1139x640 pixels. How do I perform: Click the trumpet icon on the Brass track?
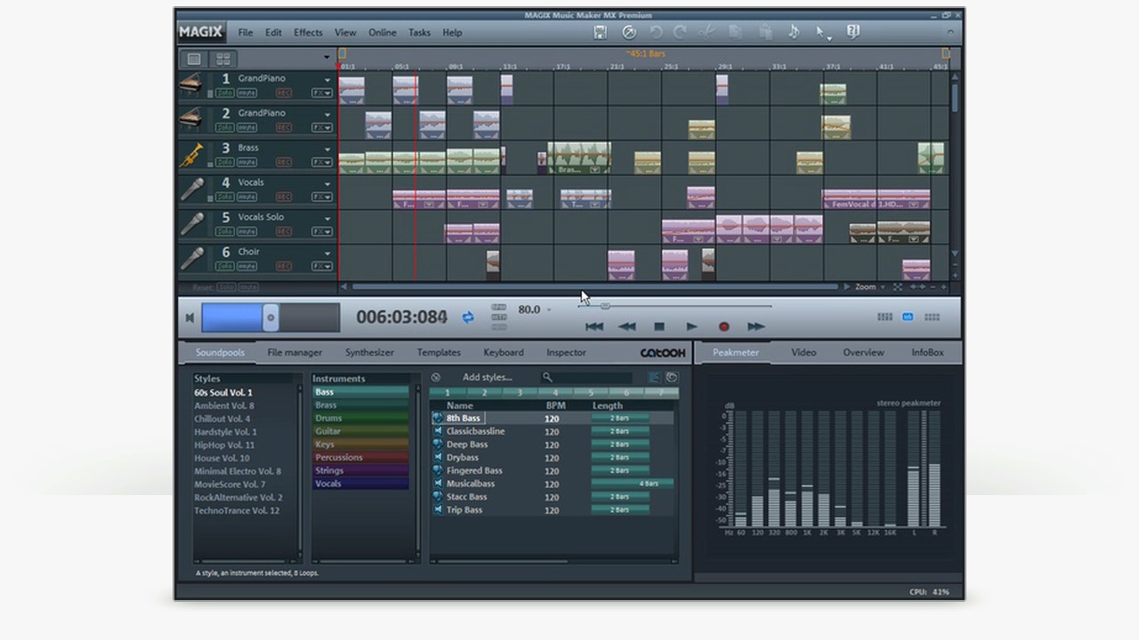click(190, 155)
